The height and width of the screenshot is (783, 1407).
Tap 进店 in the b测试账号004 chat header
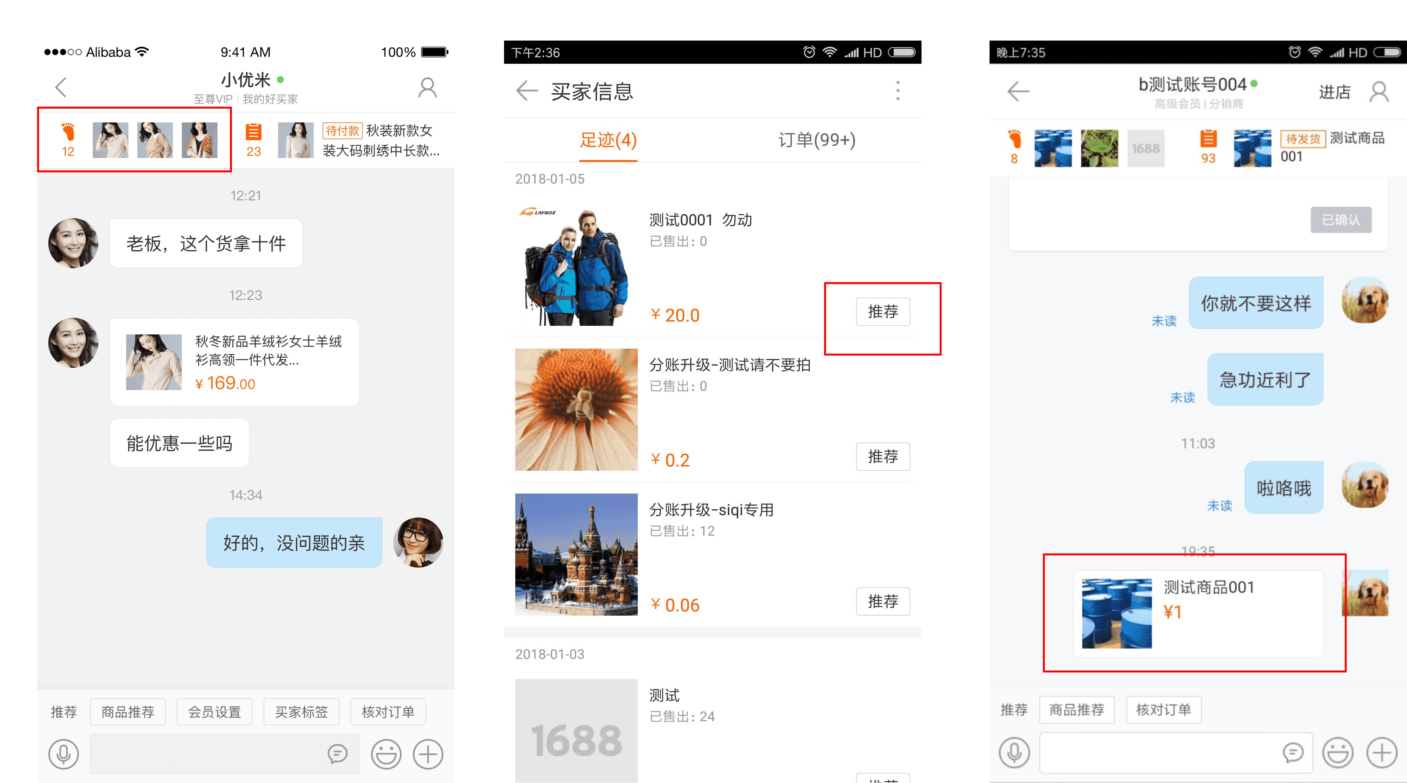point(1334,92)
